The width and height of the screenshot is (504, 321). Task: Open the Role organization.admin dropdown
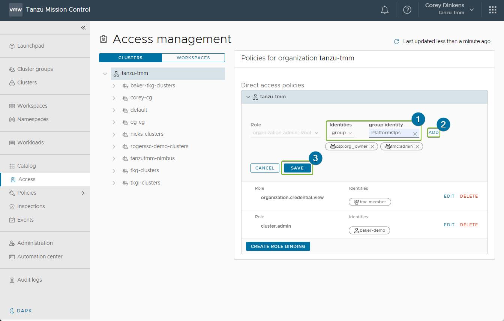pyautogui.click(x=285, y=133)
